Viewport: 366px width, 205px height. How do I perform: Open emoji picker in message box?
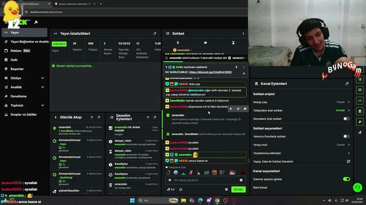pos(241,180)
